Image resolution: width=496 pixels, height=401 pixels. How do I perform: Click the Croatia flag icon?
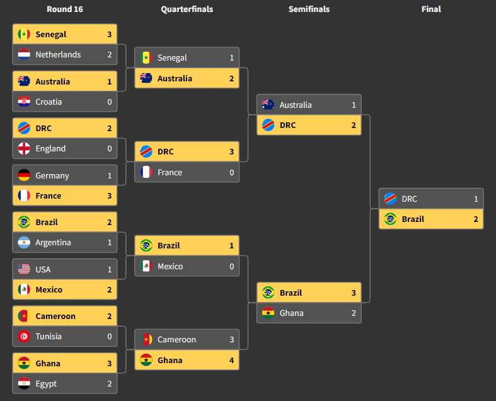point(24,102)
